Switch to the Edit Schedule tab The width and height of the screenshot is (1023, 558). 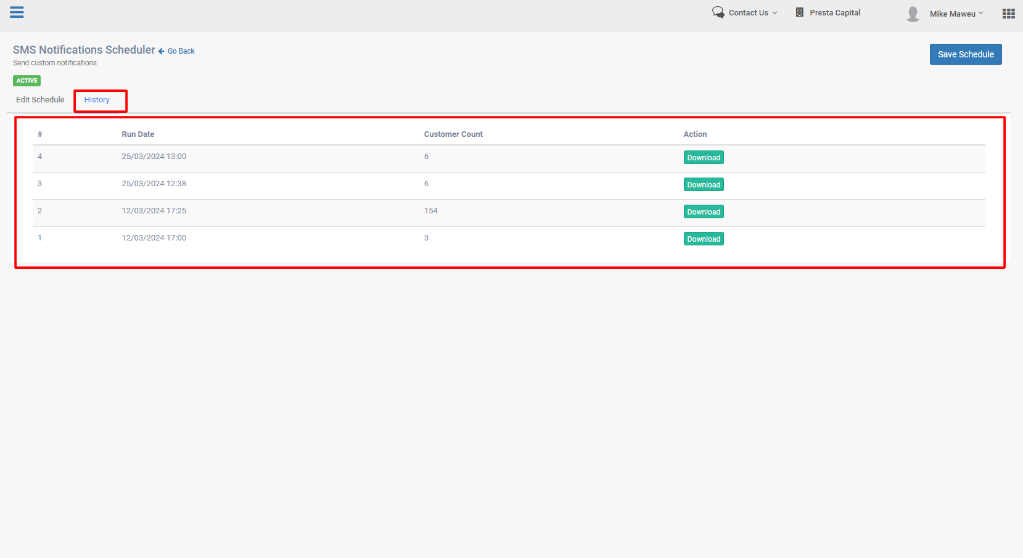pyautogui.click(x=40, y=100)
